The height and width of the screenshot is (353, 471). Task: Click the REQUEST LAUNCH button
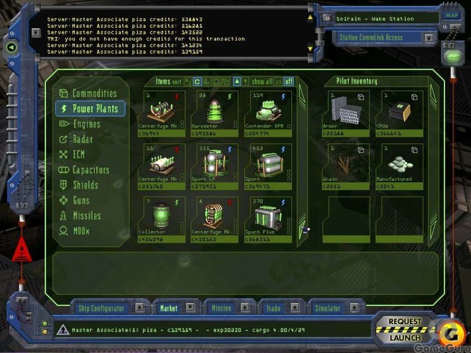pyautogui.click(x=404, y=330)
